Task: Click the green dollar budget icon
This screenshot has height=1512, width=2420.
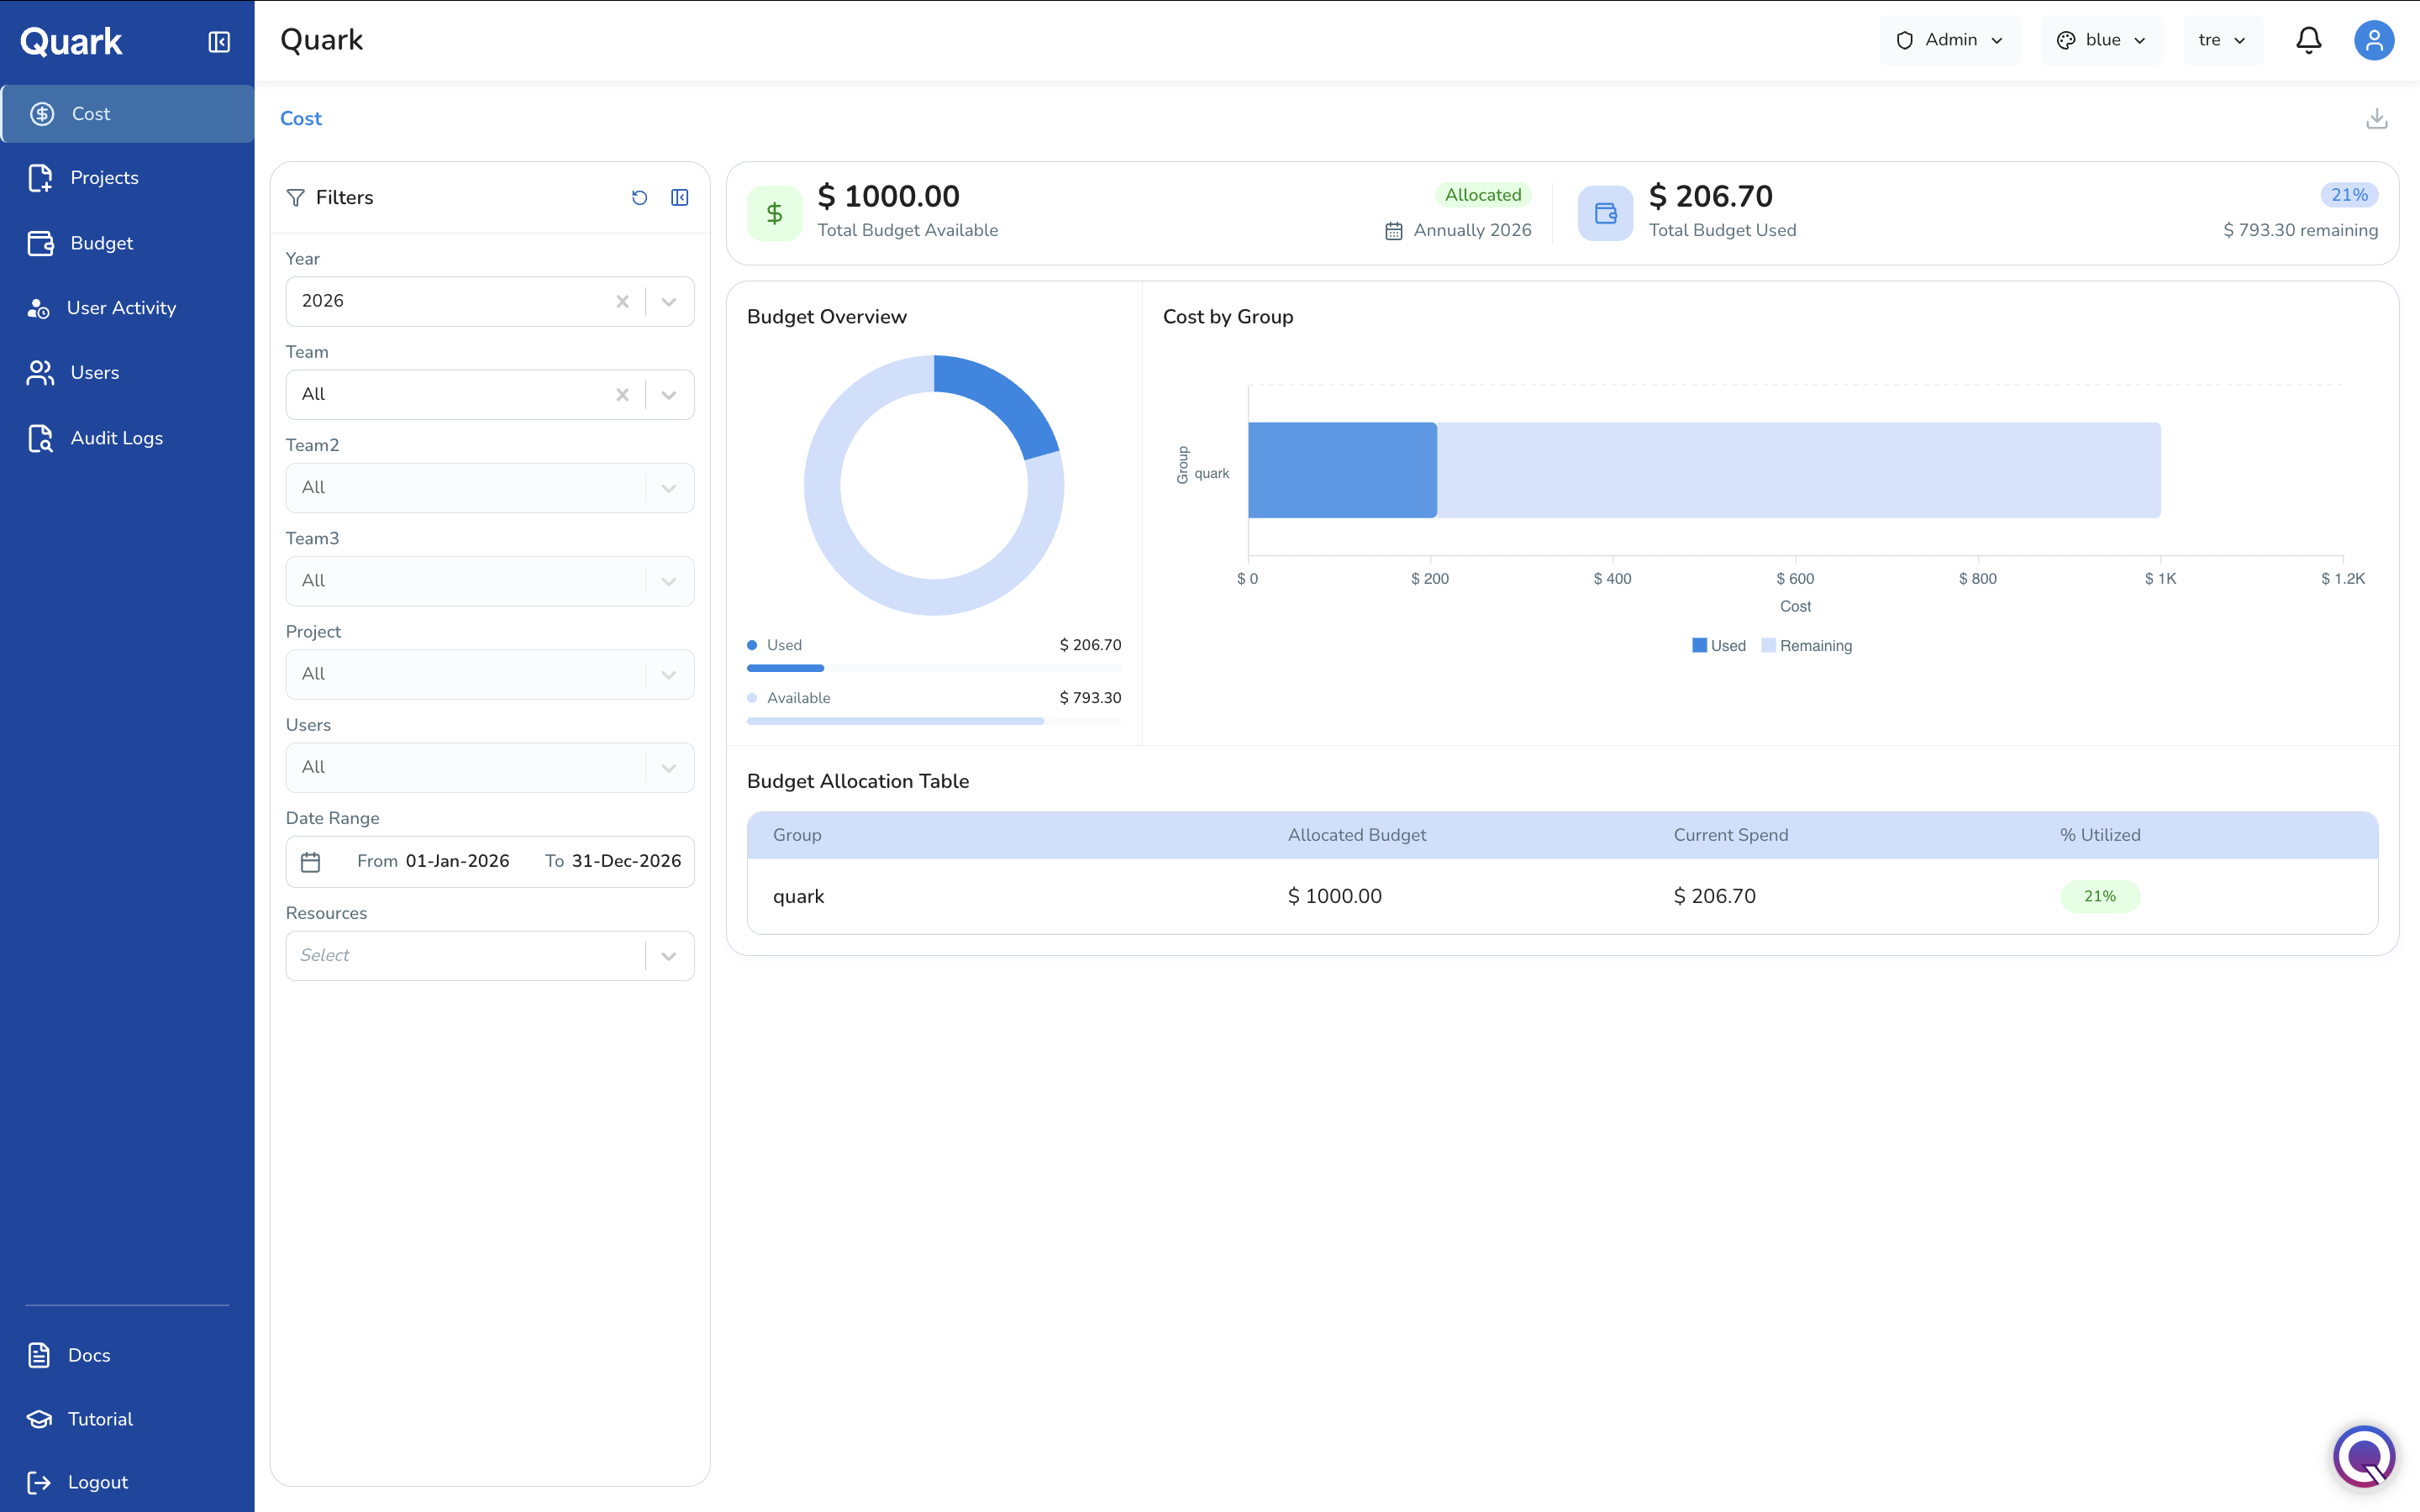Action: point(774,213)
